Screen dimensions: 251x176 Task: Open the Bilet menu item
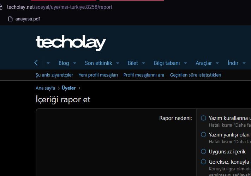pos(133,63)
